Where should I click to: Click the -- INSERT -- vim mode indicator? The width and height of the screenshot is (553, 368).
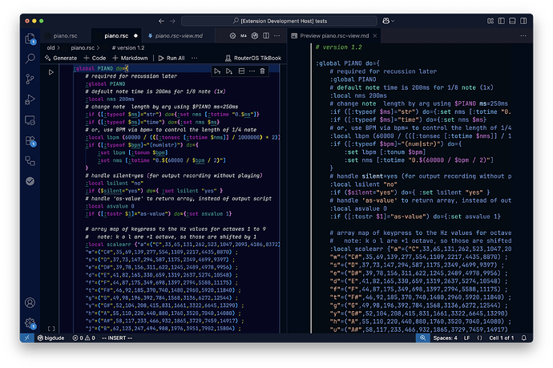tap(117, 338)
